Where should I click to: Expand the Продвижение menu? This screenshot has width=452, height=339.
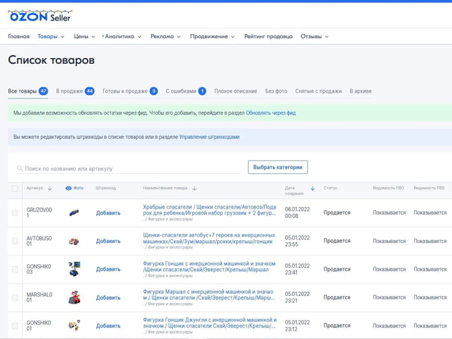click(x=212, y=37)
